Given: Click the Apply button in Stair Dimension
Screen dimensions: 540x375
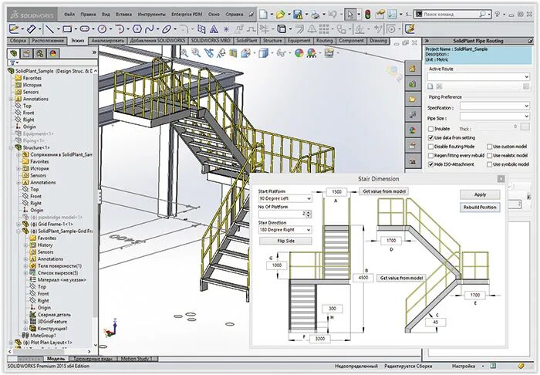Looking at the screenshot, I should point(480,195).
